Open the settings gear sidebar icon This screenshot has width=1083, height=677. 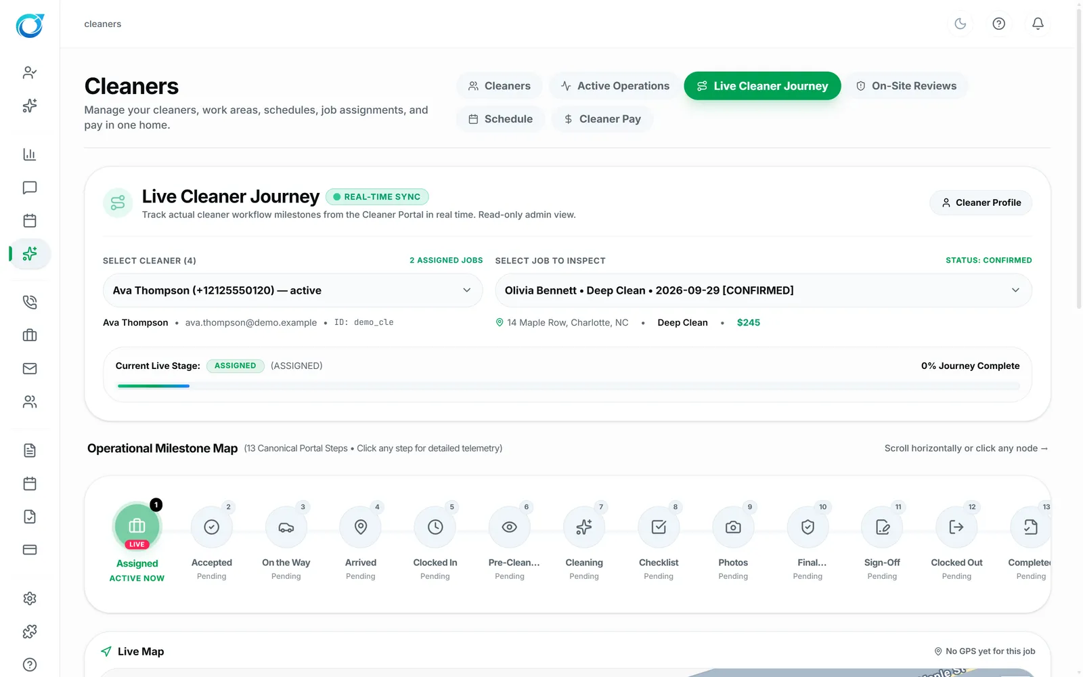point(30,598)
